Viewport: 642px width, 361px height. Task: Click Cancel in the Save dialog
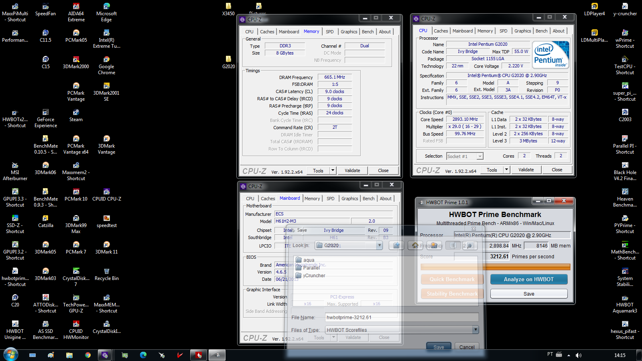click(467, 347)
